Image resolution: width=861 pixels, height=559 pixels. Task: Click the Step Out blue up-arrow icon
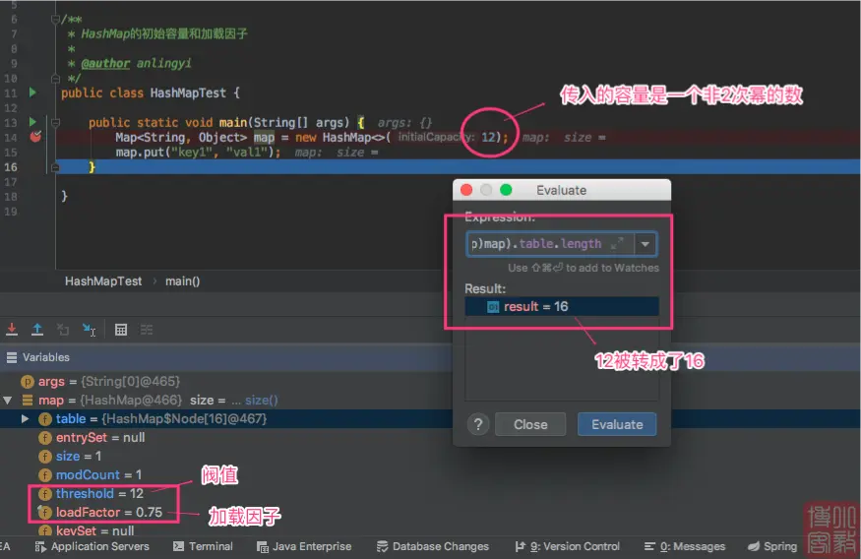coord(37,330)
